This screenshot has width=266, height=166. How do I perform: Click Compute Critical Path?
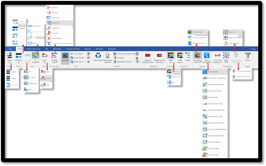[x=124, y=54]
